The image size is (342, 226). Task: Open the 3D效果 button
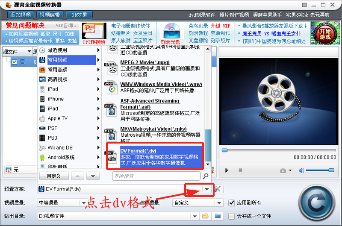79,15
